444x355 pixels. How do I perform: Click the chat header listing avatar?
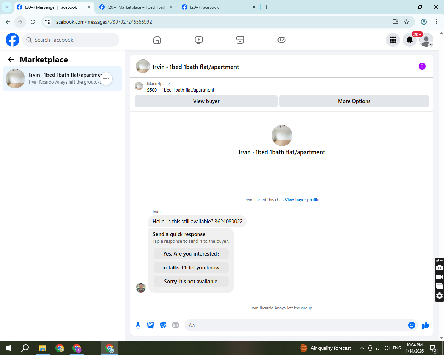coord(143,66)
